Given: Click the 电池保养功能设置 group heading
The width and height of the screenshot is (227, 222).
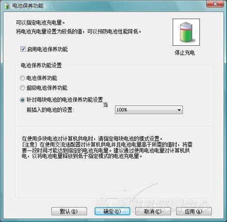Looking at the screenshot, I should (x=41, y=65).
